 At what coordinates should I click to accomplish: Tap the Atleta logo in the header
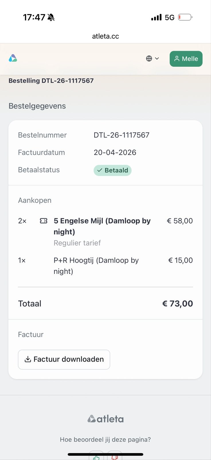13,58
